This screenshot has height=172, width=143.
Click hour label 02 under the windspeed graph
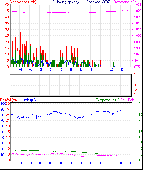21,70
